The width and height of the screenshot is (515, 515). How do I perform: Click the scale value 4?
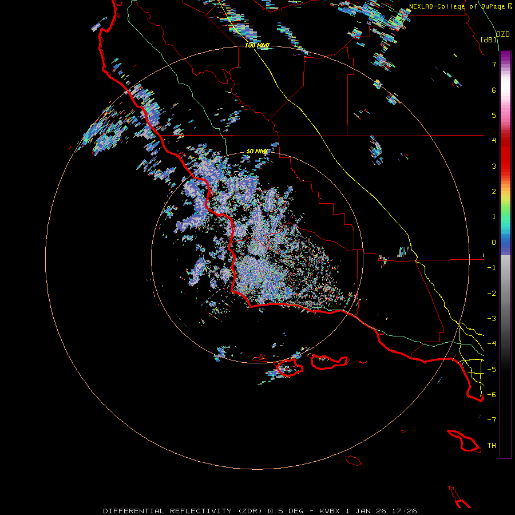pyautogui.click(x=494, y=141)
